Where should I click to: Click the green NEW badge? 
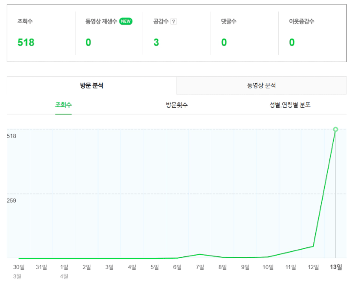click(x=126, y=21)
